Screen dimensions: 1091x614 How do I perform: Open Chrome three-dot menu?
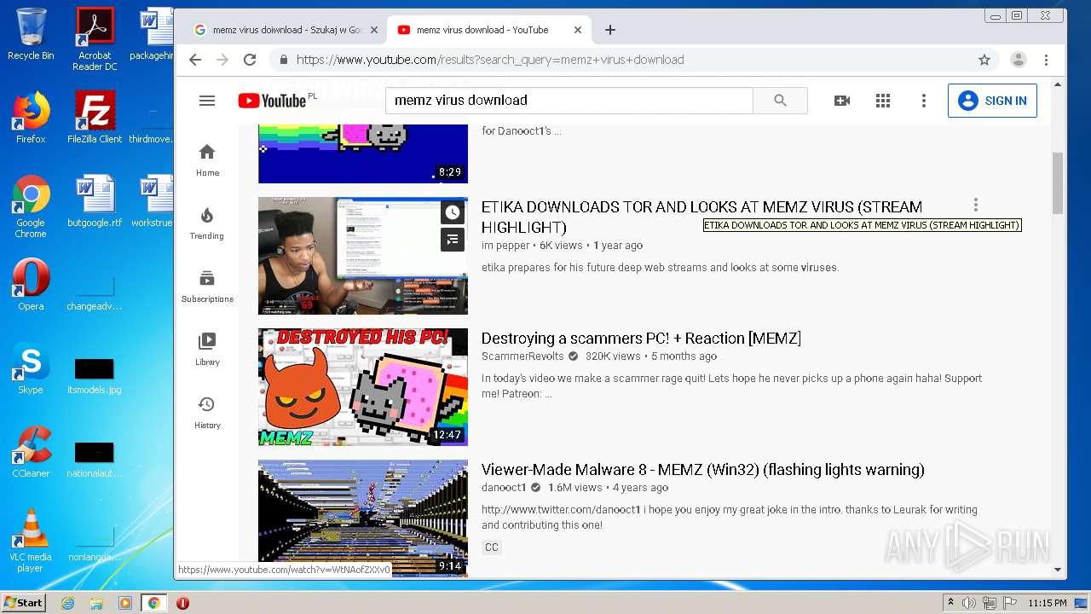coord(1047,60)
